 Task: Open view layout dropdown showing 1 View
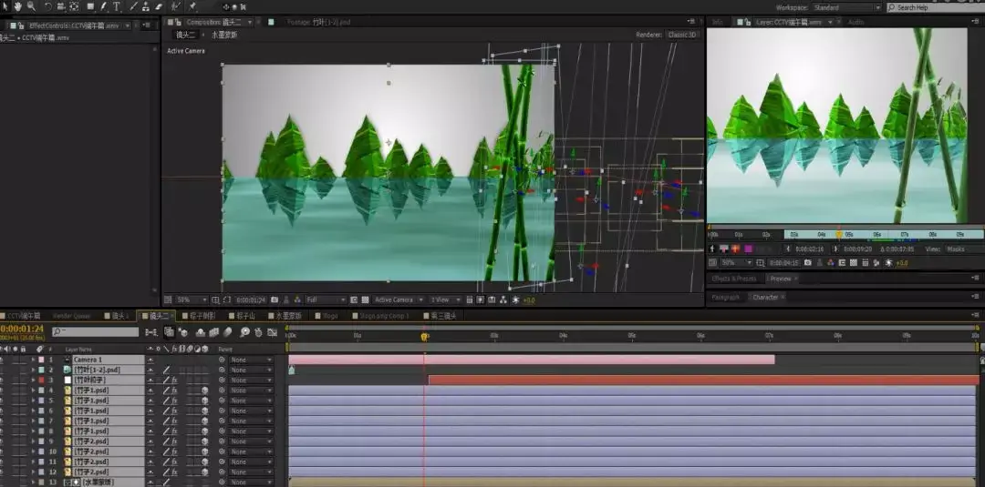pos(445,299)
